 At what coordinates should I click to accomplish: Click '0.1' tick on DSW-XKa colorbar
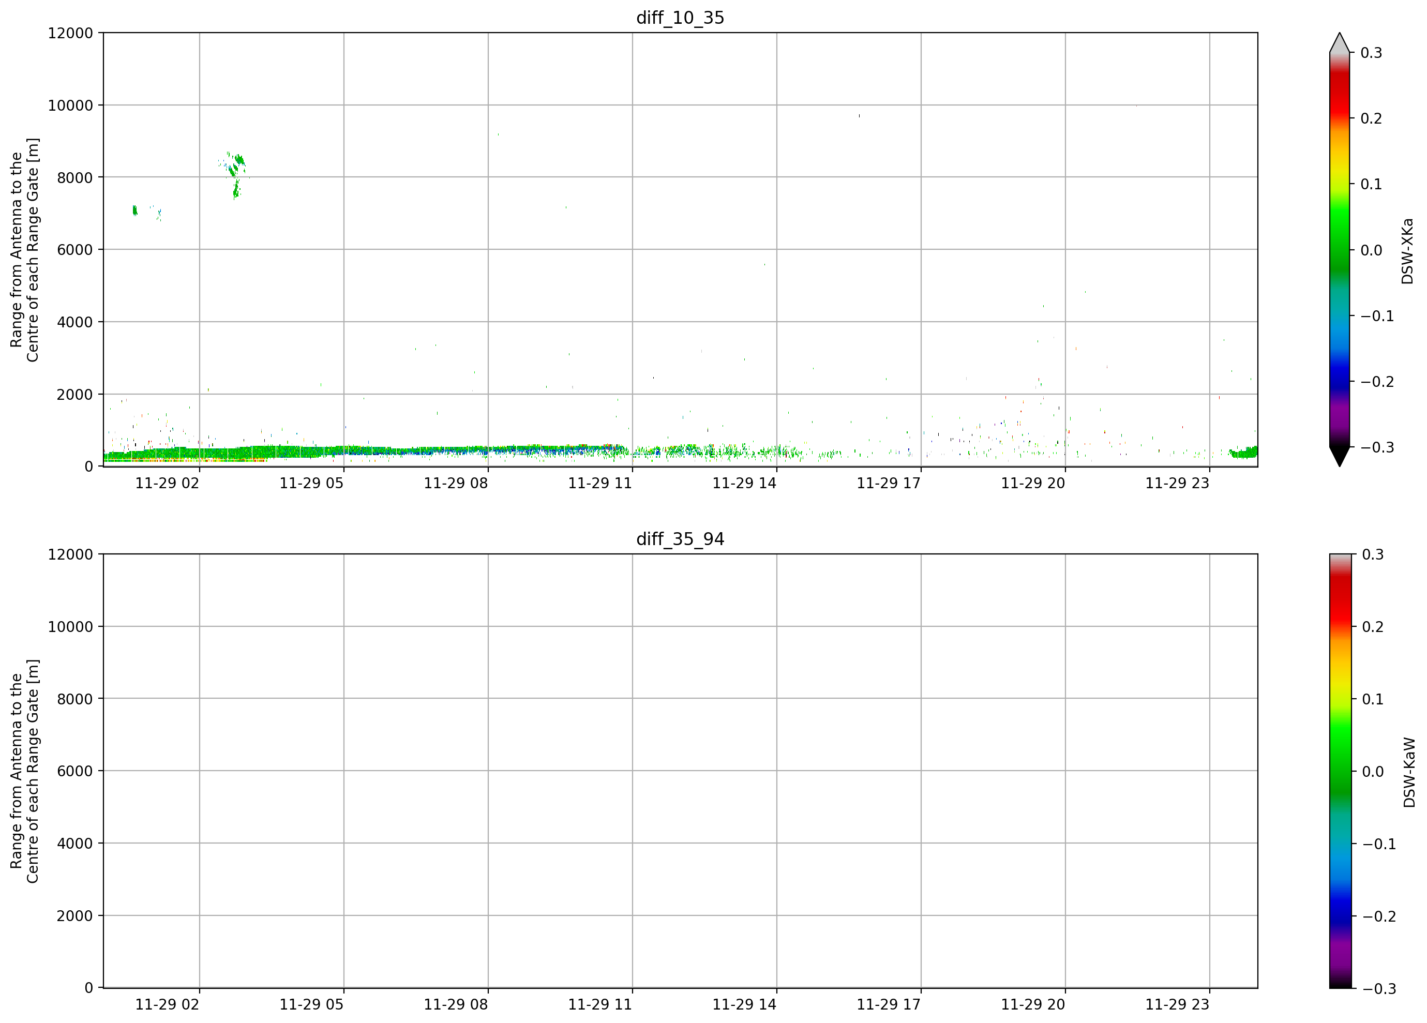point(1371,184)
